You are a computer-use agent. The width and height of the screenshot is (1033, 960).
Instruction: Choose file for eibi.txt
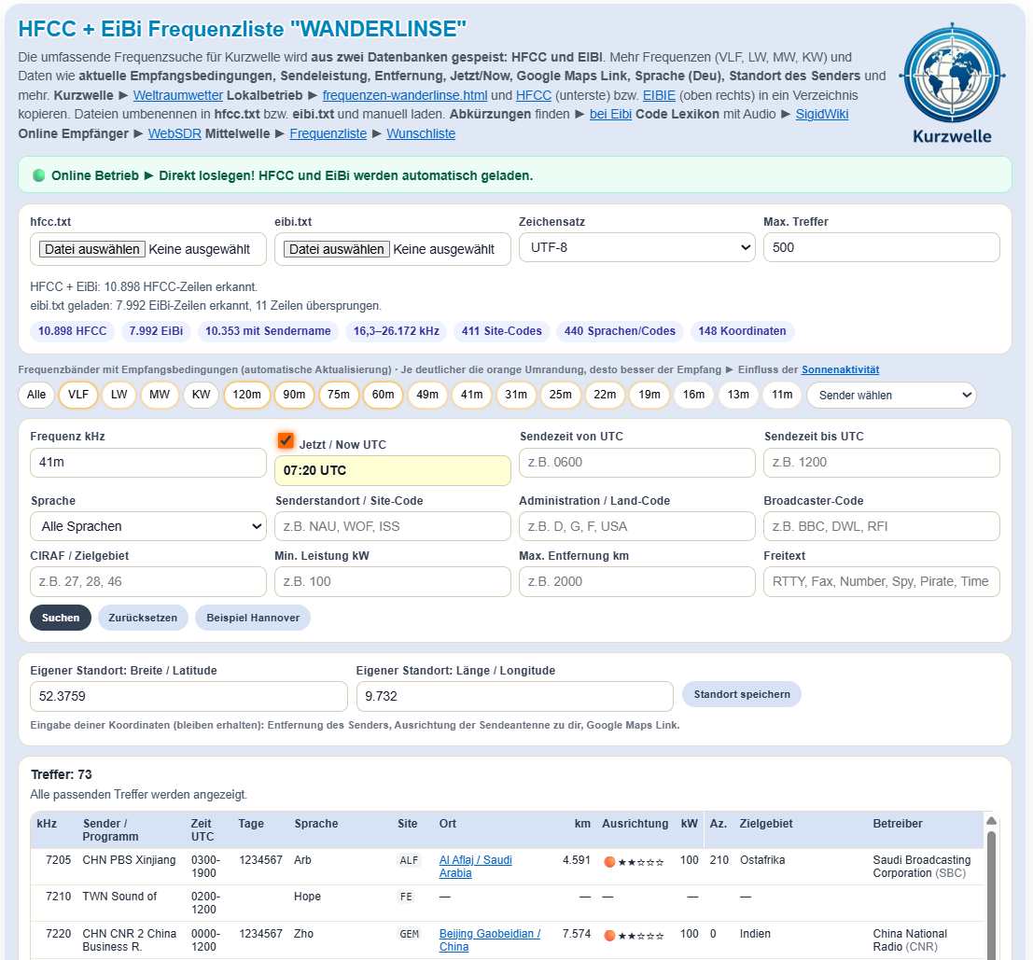[x=337, y=249]
